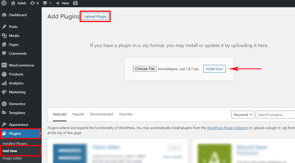Click the plus New icon in admin bar
Viewport: 295px width, 163px height.
click(x=58, y=3)
